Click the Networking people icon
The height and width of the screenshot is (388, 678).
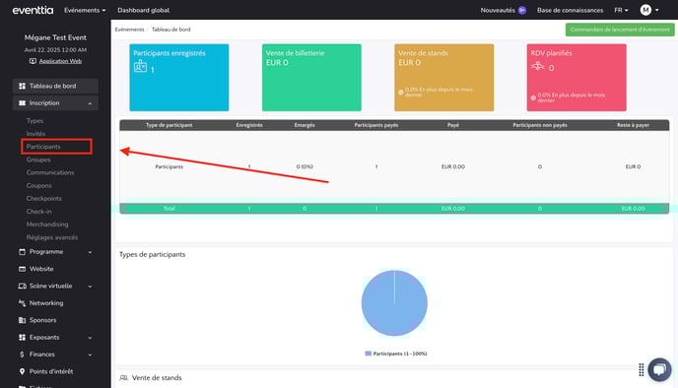(22, 303)
